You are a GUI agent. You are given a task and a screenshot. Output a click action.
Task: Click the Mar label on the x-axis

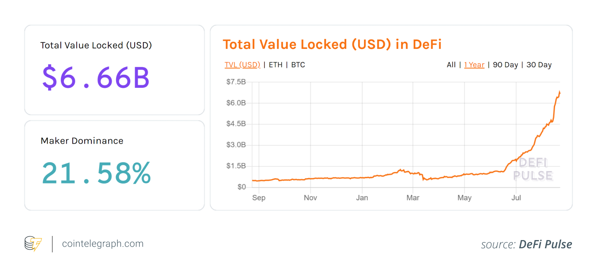pyautogui.click(x=413, y=198)
